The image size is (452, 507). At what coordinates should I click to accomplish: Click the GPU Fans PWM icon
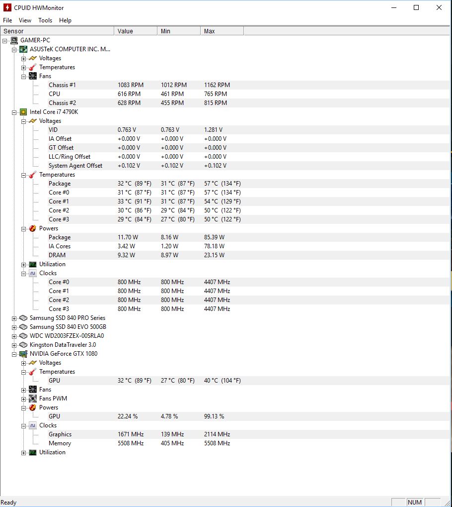click(x=33, y=399)
